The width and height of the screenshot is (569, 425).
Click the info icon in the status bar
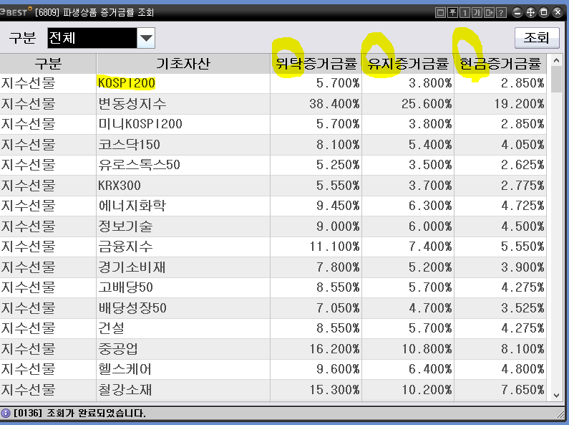[x=6, y=413]
